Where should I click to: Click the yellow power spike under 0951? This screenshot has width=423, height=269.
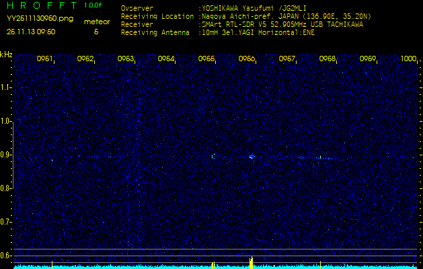[52, 265]
